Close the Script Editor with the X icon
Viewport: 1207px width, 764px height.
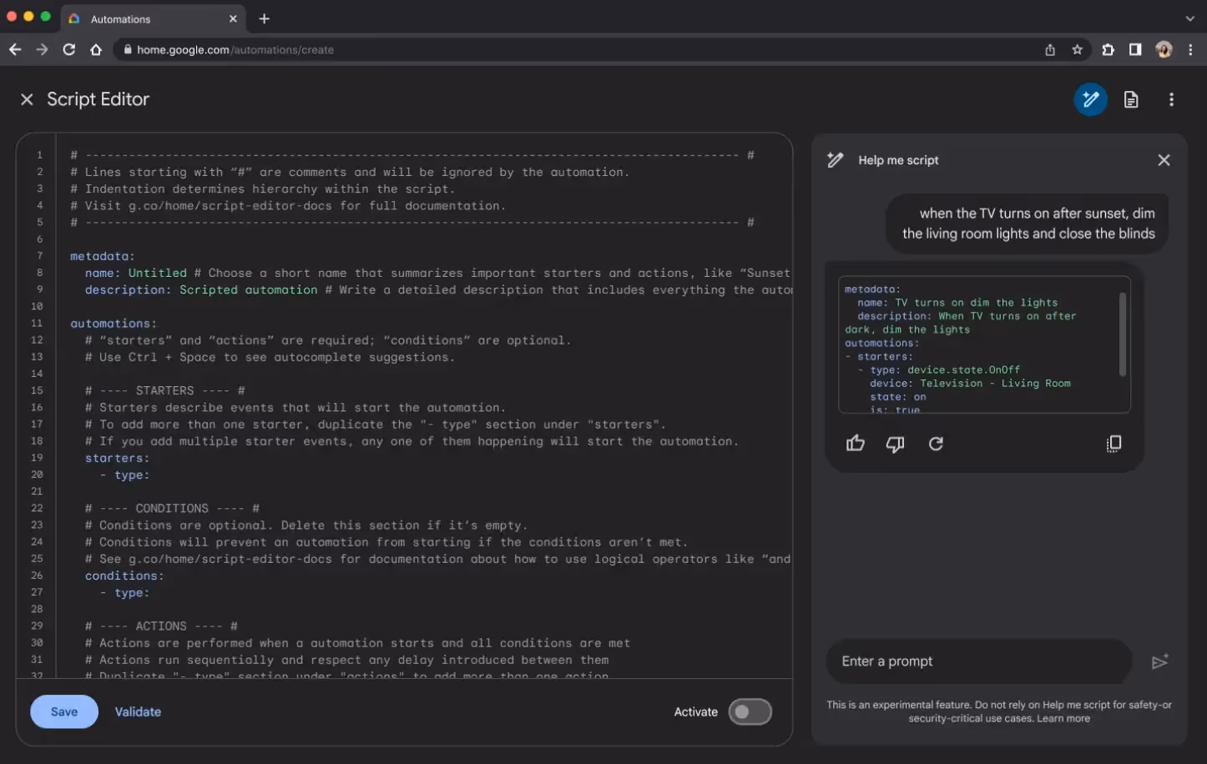tap(27, 99)
